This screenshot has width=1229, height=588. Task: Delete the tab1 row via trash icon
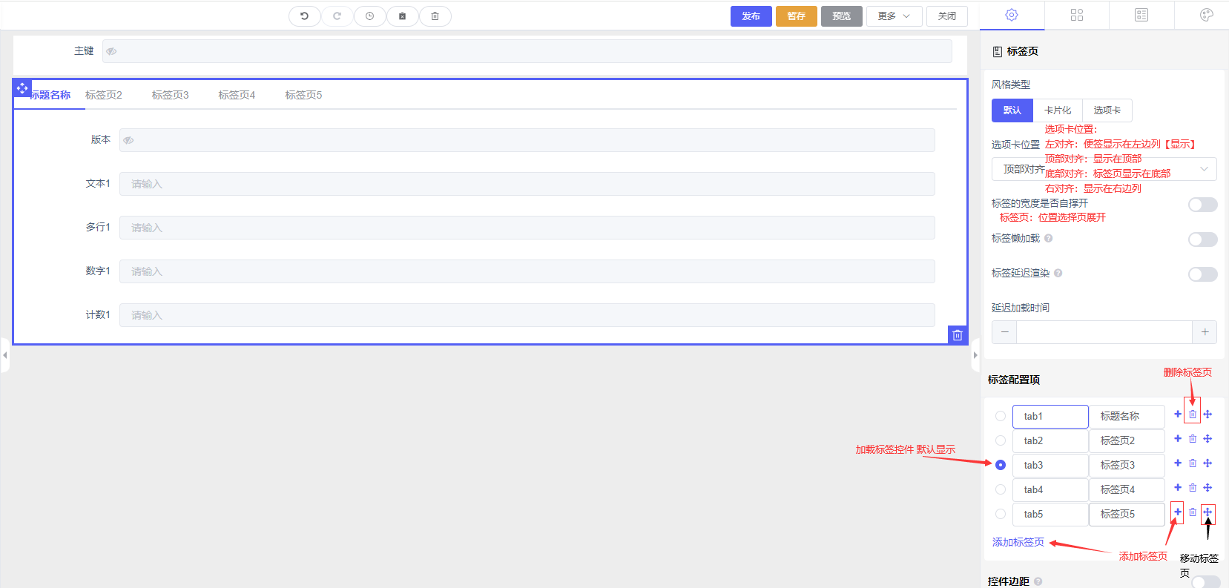point(1193,414)
